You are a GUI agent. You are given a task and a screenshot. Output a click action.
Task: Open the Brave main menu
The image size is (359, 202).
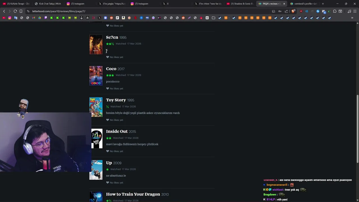click(x=355, y=11)
